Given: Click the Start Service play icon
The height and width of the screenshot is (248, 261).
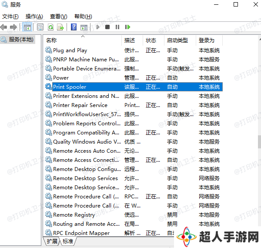Looking at the screenshot, I should 98,27.
